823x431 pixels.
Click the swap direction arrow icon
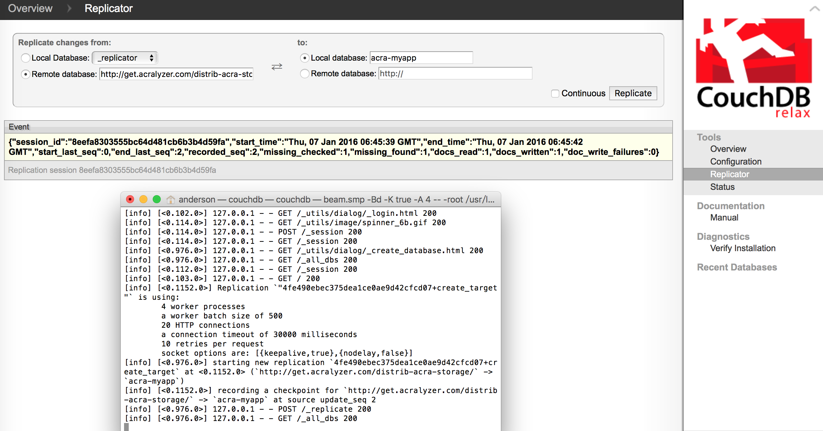(277, 66)
